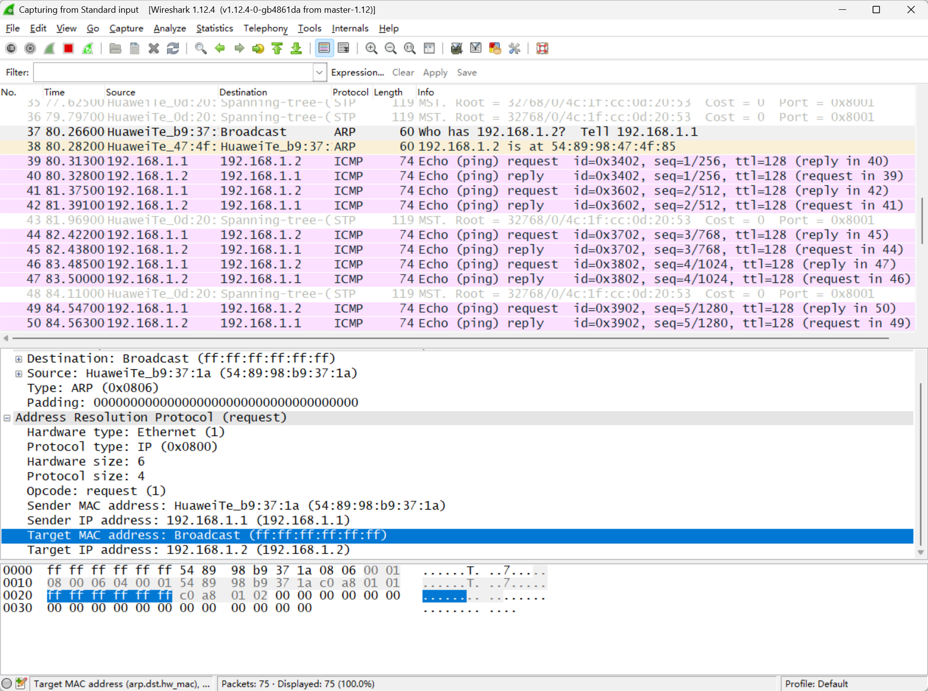
Task: Stop the running capture
Action: pyautogui.click(x=69, y=48)
